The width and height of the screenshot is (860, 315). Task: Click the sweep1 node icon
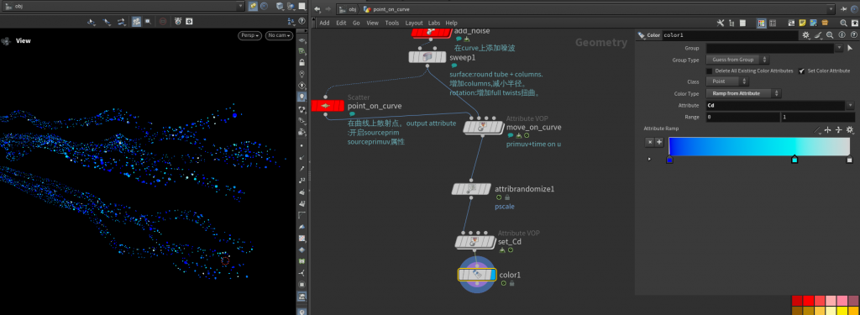click(x=428, y=57)
